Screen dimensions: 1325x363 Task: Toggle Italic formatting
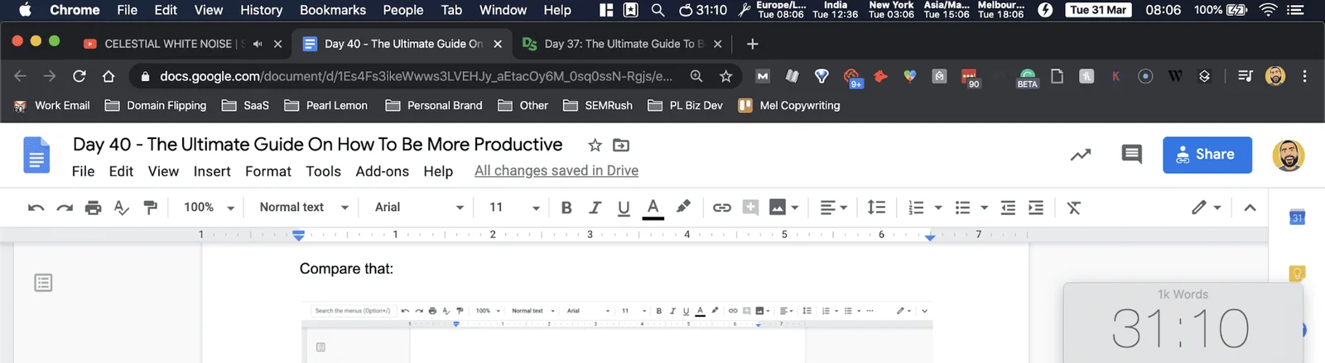(595, 208)
